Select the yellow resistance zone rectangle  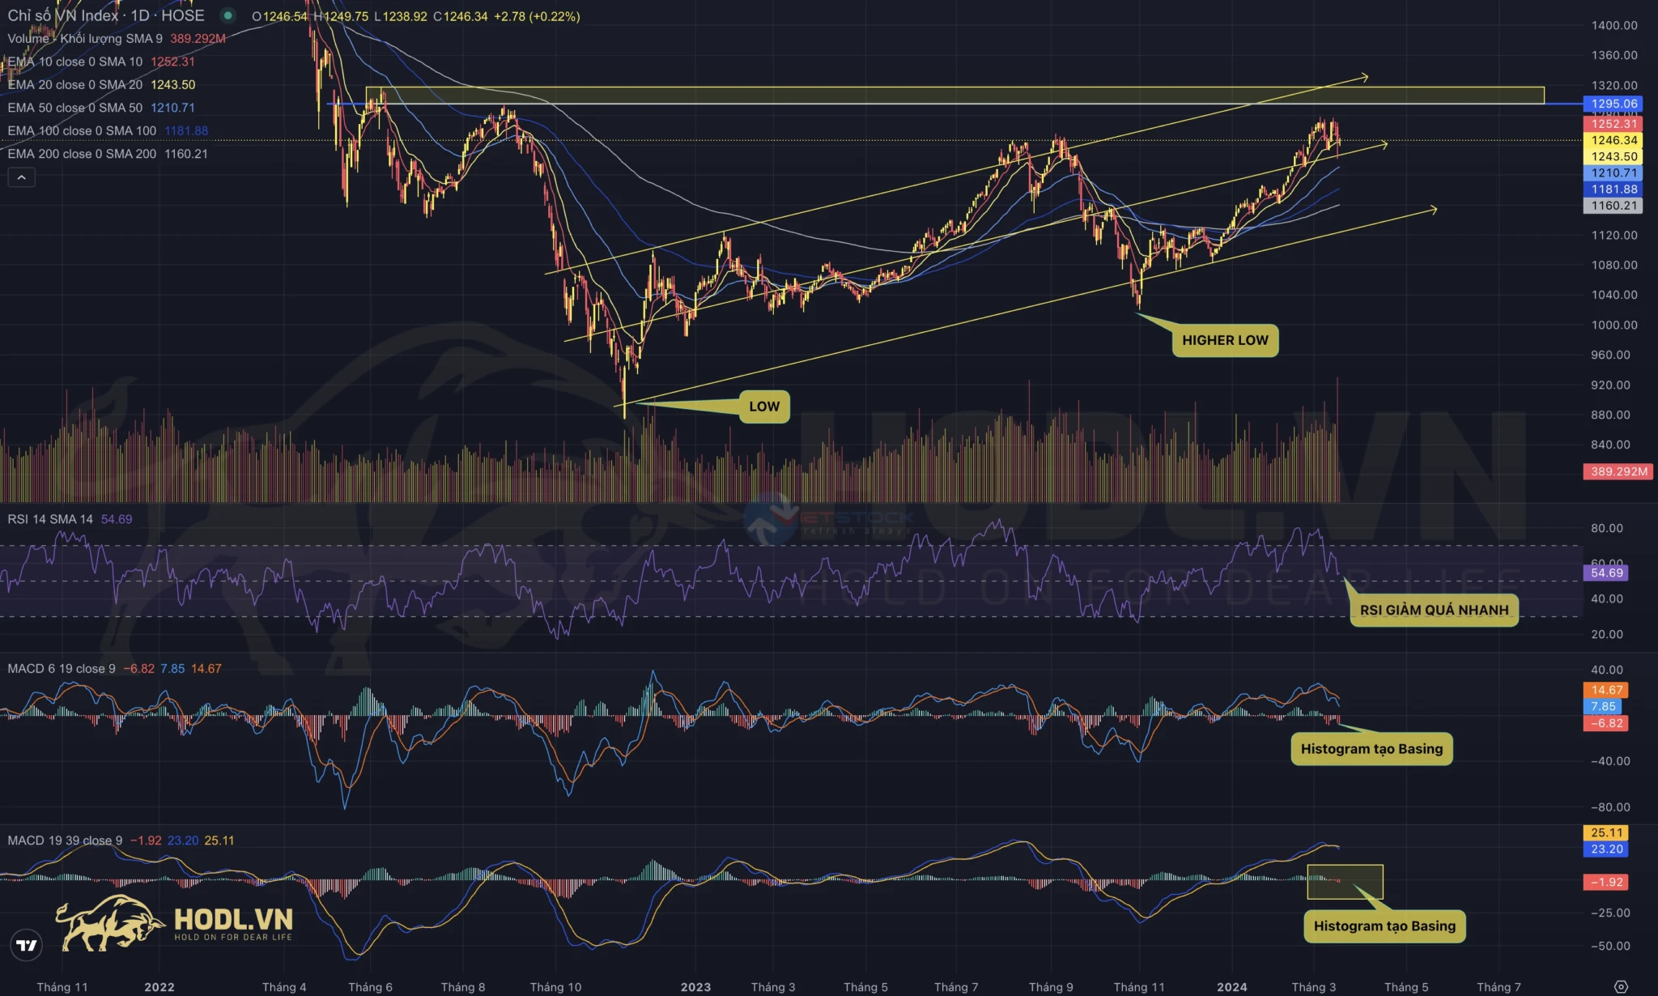[891, 96]
